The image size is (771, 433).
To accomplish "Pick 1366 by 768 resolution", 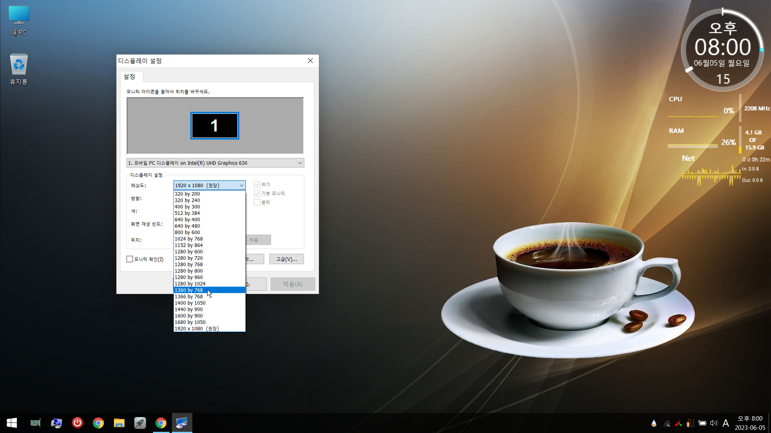I will click(209, 296).
